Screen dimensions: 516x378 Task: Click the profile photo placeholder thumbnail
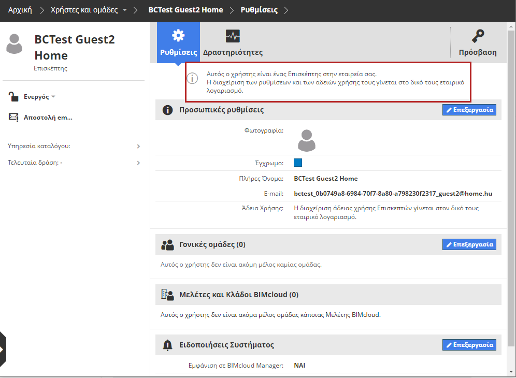[x=307, y=140]
